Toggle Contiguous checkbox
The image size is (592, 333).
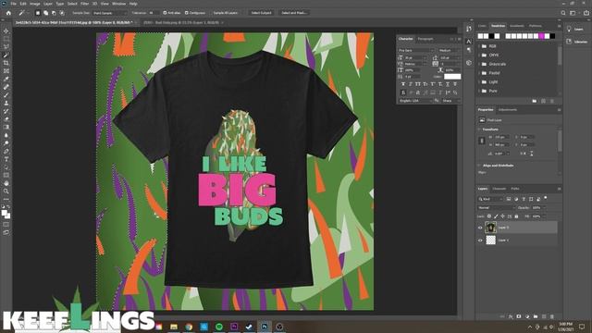187,13
